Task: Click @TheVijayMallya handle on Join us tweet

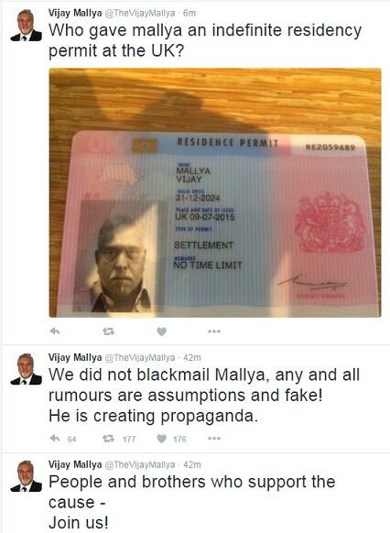Action: click(140, 464)
